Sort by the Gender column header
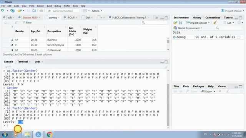 pos(22,31)
